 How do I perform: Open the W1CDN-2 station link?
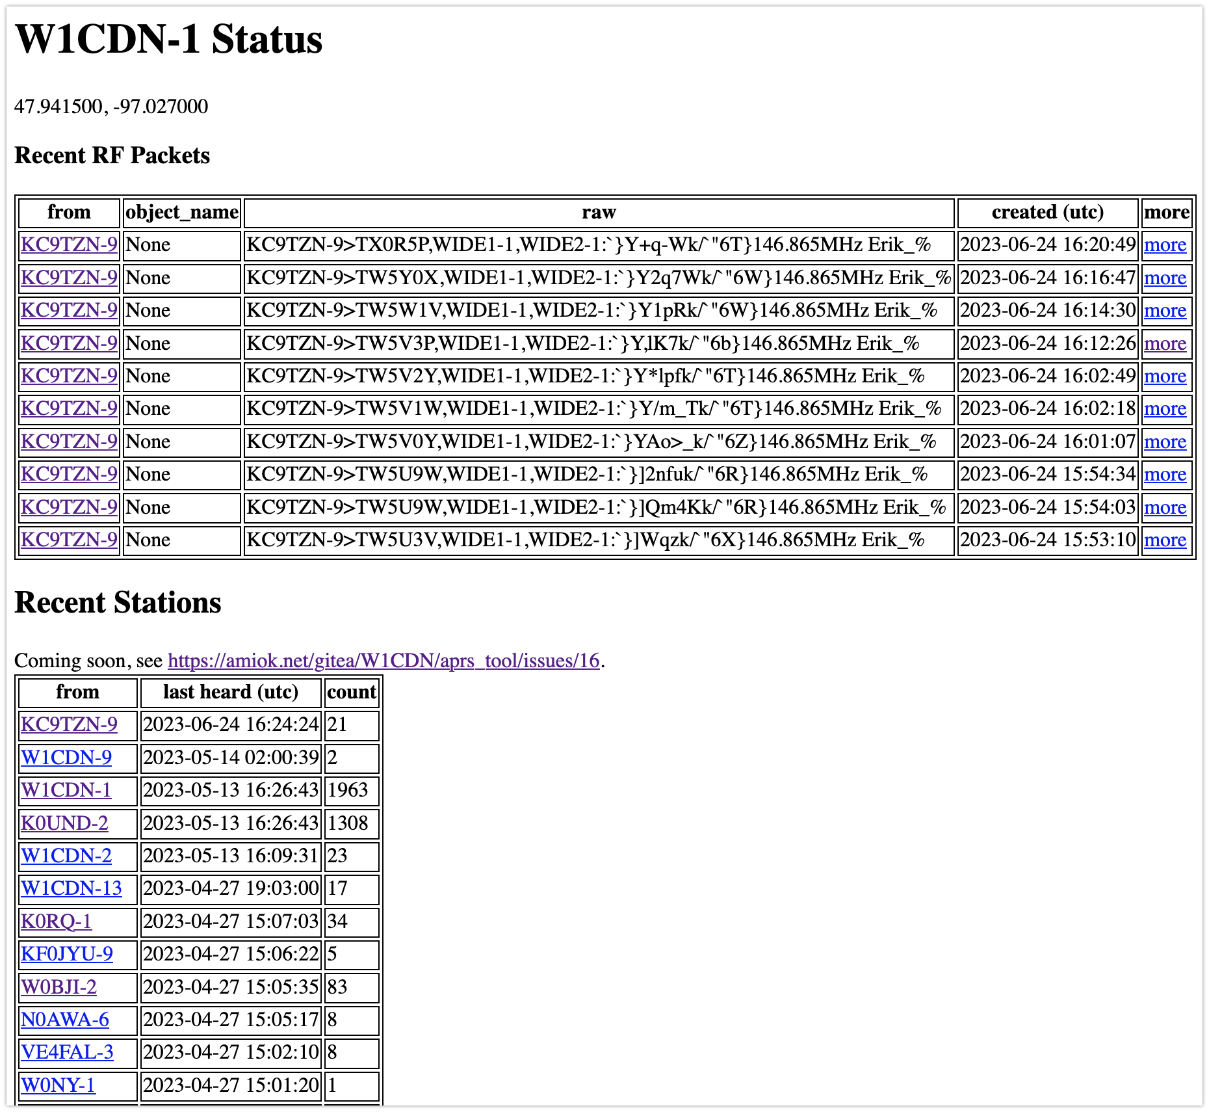[x=66, y=856]
